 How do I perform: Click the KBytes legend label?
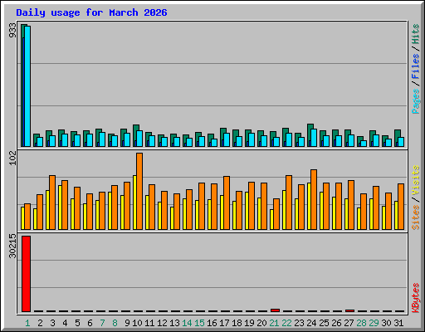tap(416, 298)
